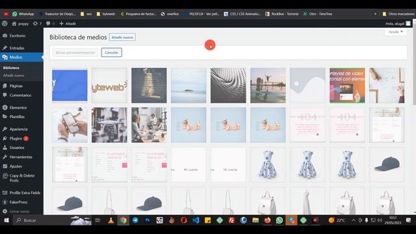Viewport: 416px width, 234px height.
Task: Open the comments bubble in the admin bar
Action: [50, 23]
